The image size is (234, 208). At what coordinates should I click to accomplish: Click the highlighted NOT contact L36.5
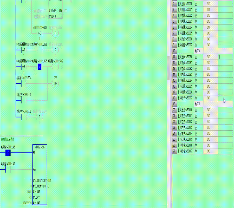[40, 67]
